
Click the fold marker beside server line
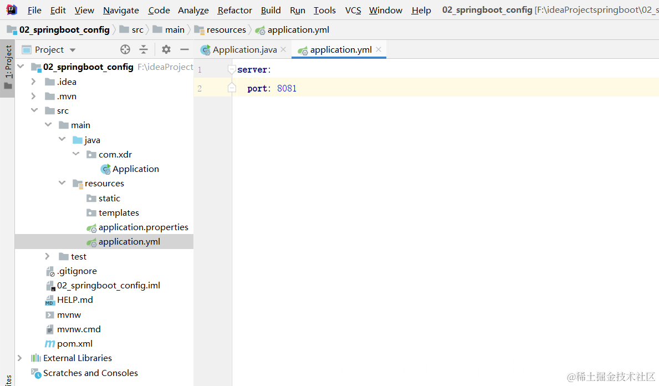coord(232,70)
